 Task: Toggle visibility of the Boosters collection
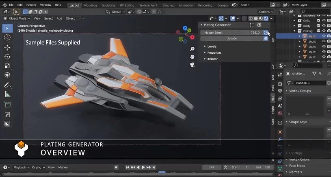tap(324, 15)
